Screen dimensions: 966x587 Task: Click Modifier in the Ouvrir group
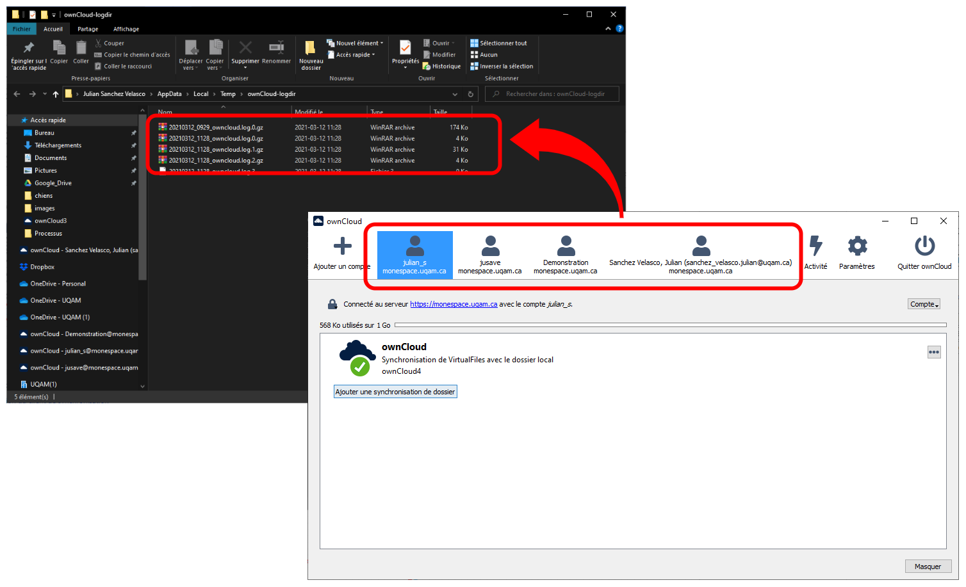point(439,55)
